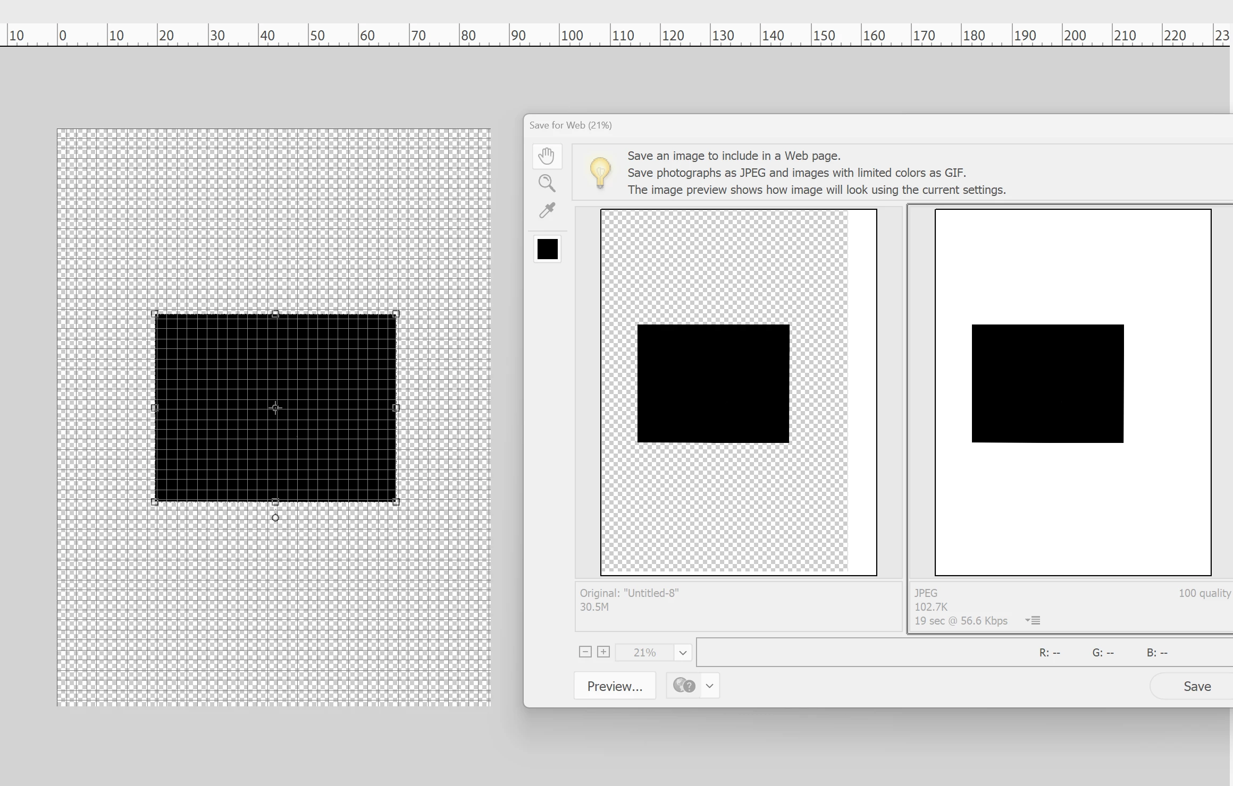Click the rotation handle below the rectangle

pyautogui.click(x=275, y=518)
